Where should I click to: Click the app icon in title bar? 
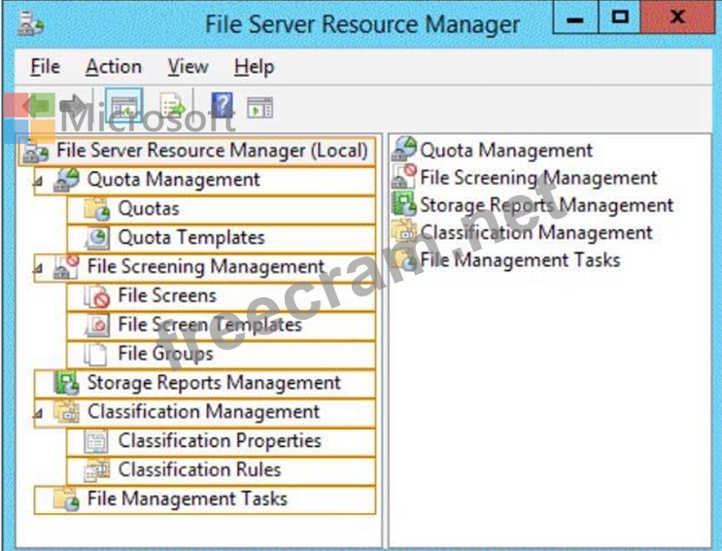[x=30, y=23]
